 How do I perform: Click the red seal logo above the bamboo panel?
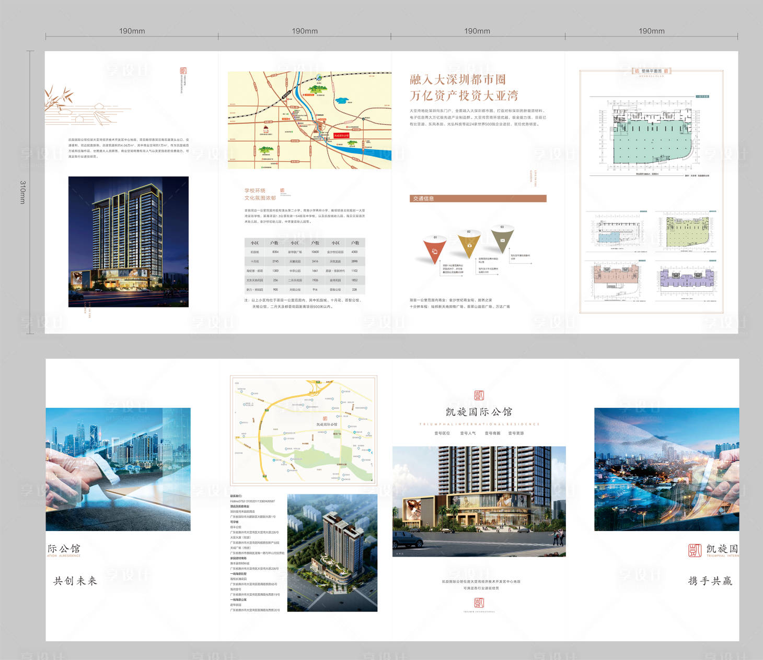(x=183, y=70)
